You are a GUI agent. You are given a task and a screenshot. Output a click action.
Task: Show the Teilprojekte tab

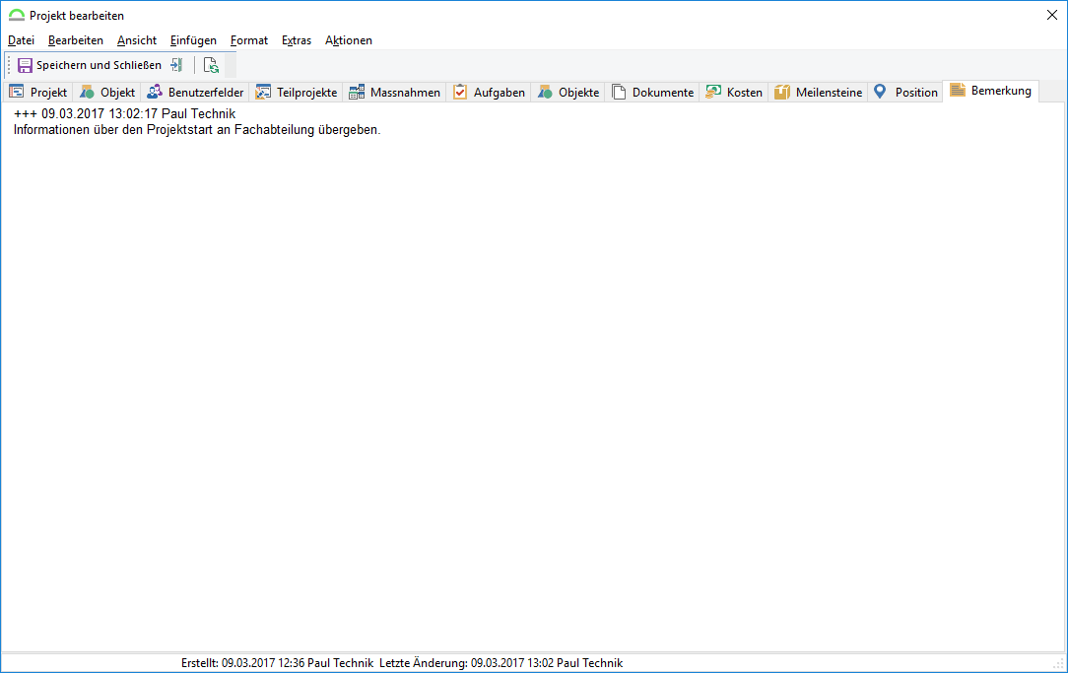pos(297,92)
